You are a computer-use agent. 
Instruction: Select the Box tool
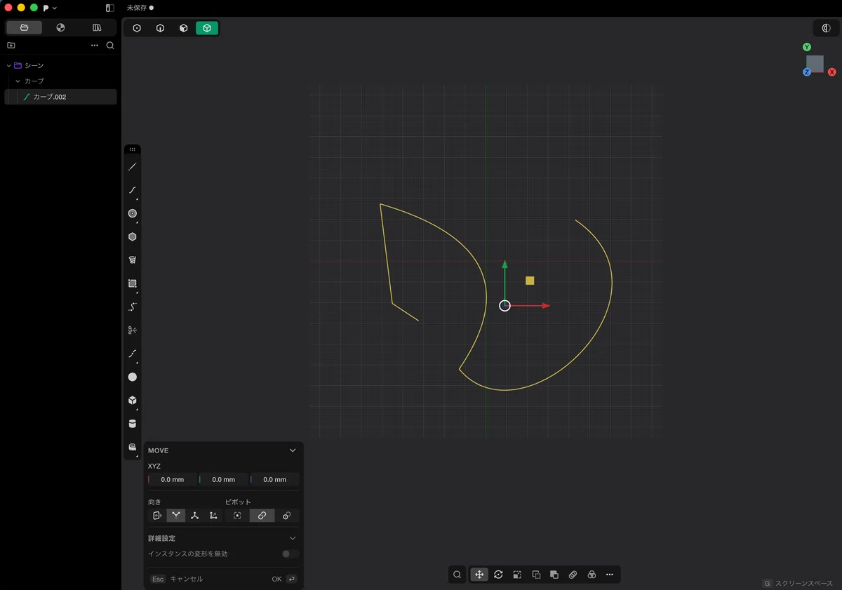coord(133,400)
